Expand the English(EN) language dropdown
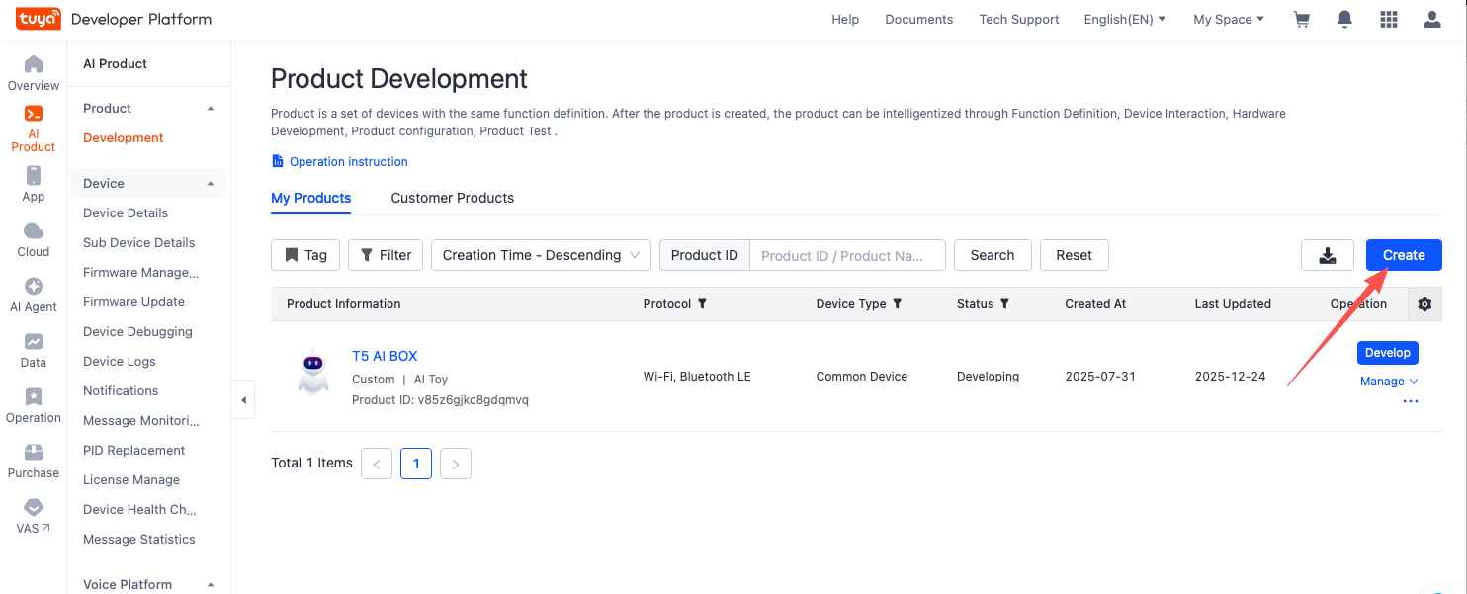The image size is (1467, 594). 1124,19
